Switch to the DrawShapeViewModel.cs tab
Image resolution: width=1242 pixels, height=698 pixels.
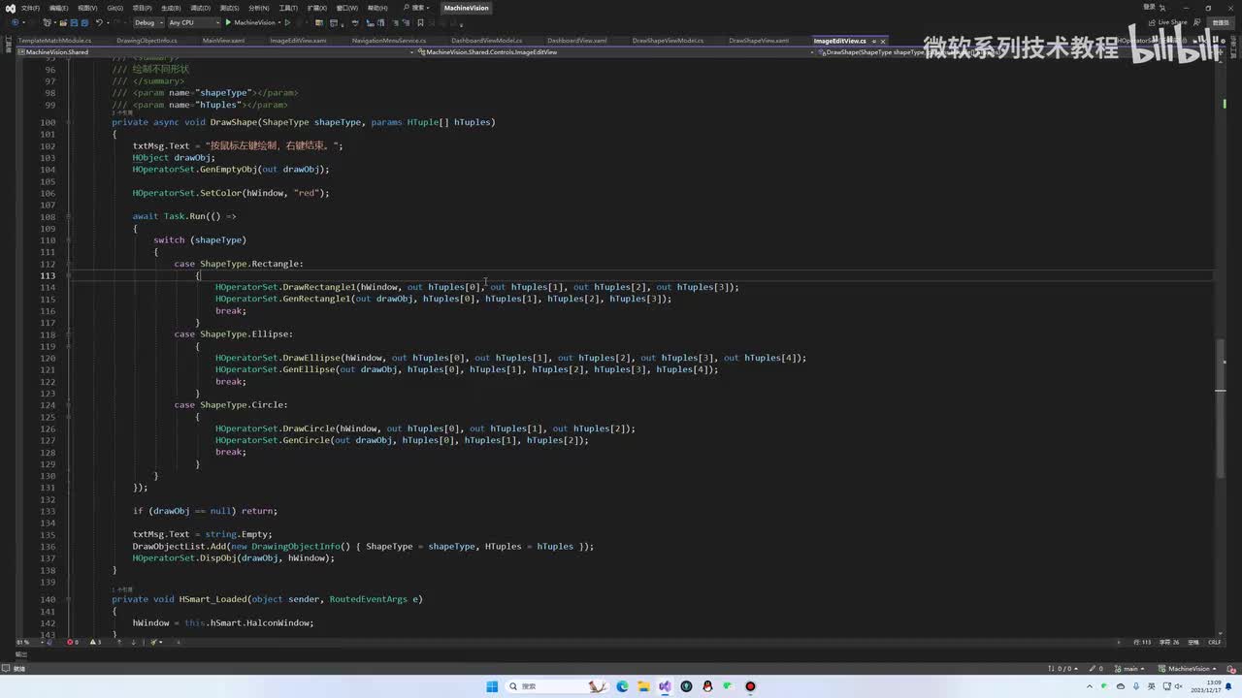668,41
